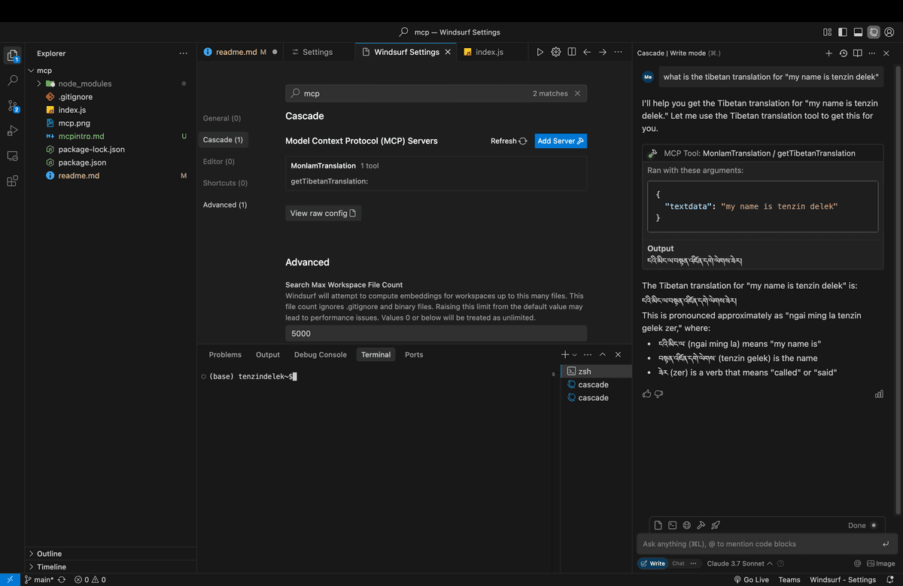Screen dimensions: 903x586
Task: Open the book icon in Cascade header
Action: point(857,53)
